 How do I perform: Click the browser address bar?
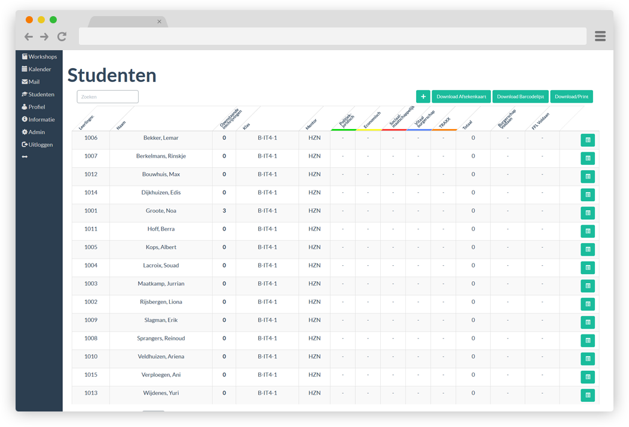pos(332,36)
